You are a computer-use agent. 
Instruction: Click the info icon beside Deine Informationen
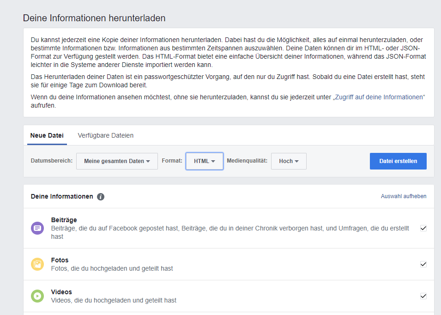point(101,197)
